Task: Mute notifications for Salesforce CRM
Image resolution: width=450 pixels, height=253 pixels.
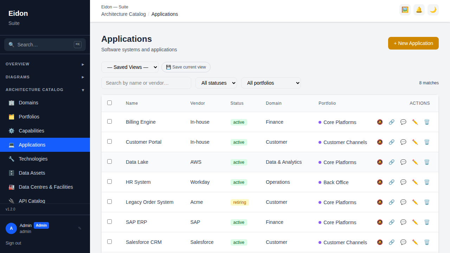Action: click(x=380, y=242)
